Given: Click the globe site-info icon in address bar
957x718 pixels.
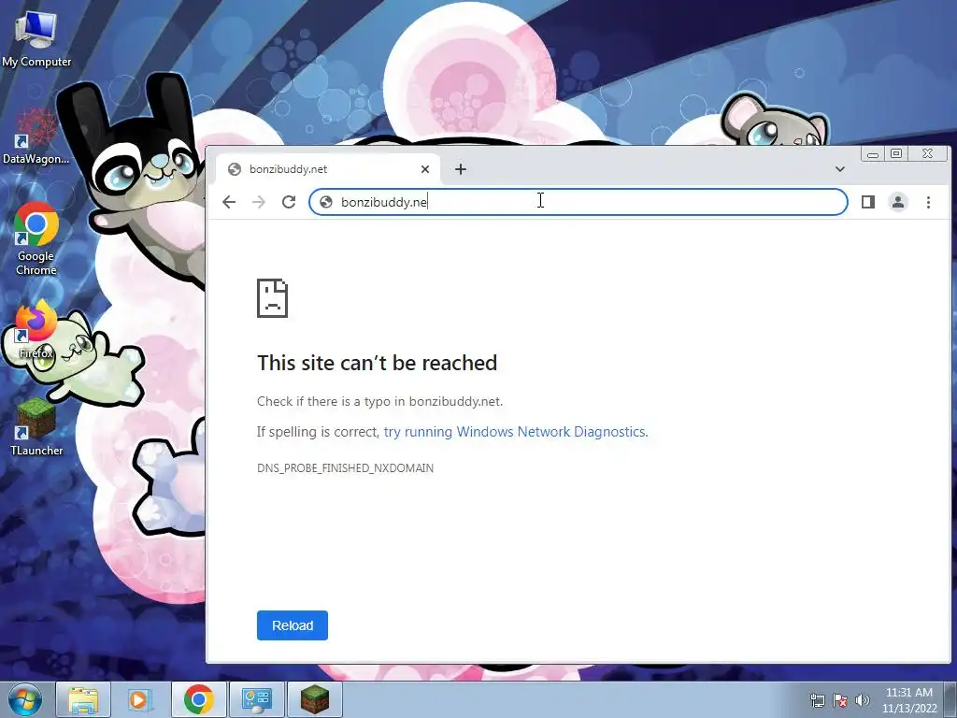Looking at the screenshot, I should [326, 202].
